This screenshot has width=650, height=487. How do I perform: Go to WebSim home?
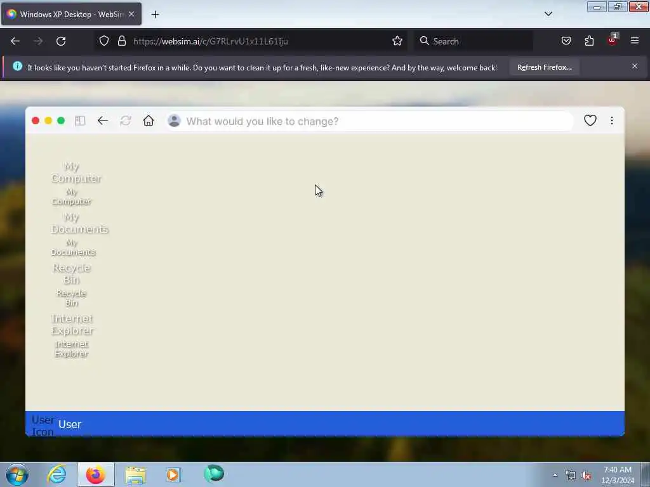pyautogui.click(x=149, y=120)
